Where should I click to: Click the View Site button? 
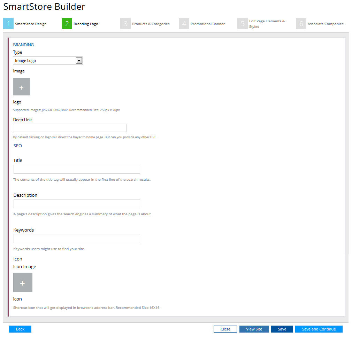click(x=254, y=329)
